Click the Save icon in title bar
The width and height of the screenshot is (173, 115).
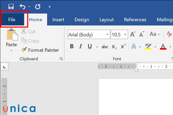[x=11, y=6]
